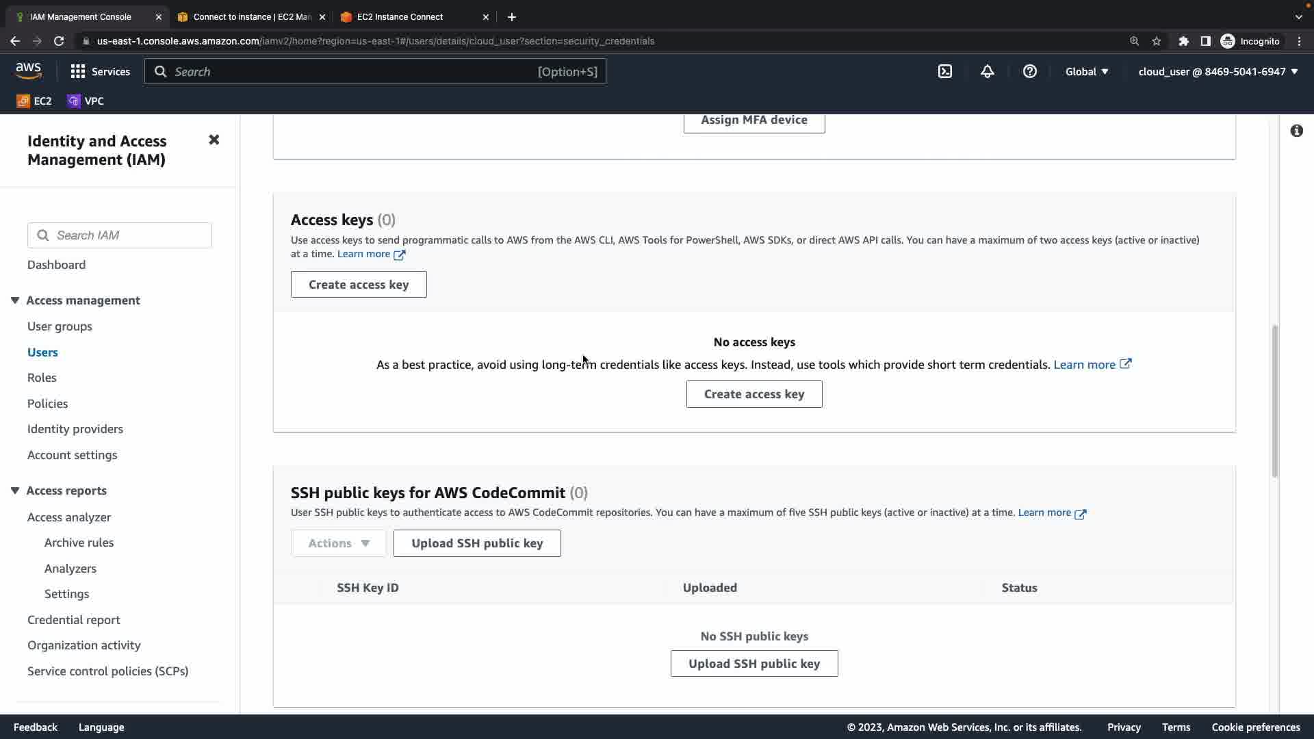This screenshot has height=739, width=1314.
Task: Collapse the Access management section
Action: (15, 300)
